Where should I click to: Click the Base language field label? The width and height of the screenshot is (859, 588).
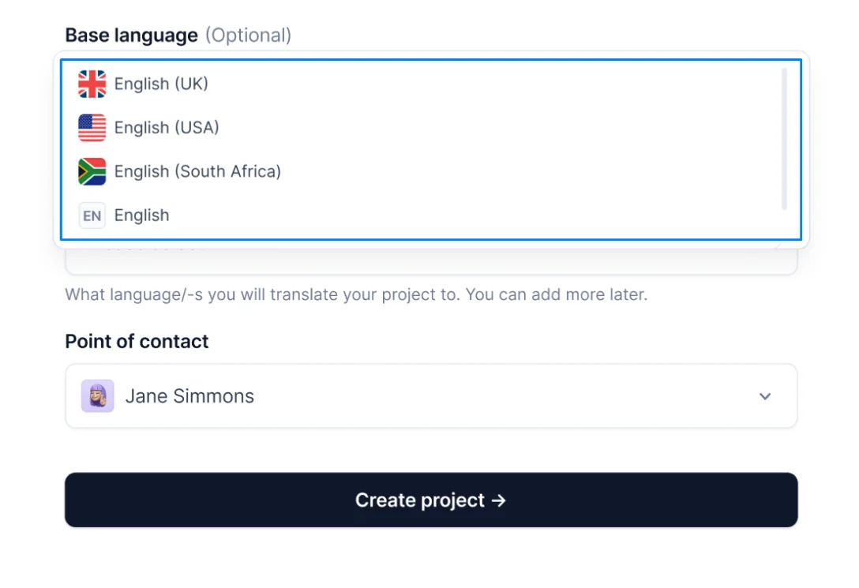130,35
